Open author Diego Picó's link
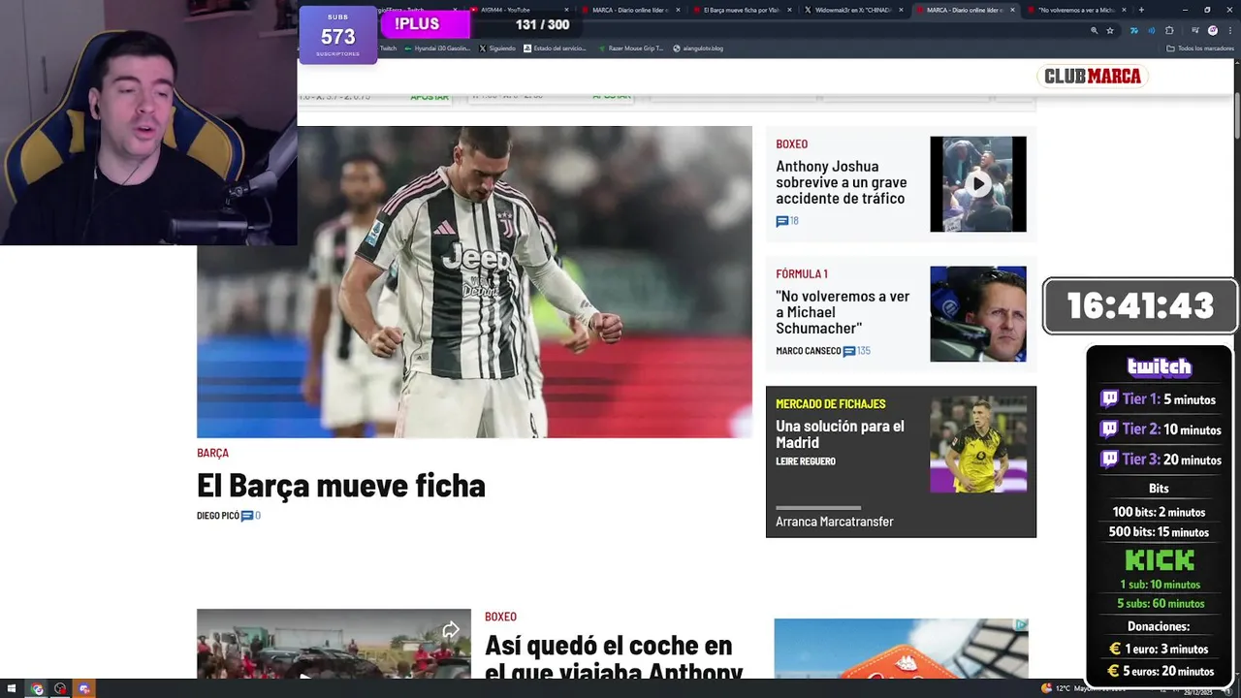Viewport: 1241px width, 698px height. [x=218, y=516]
